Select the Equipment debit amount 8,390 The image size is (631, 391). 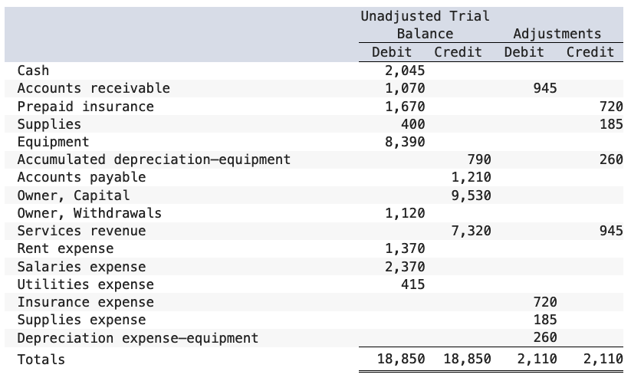pos(405,142)
